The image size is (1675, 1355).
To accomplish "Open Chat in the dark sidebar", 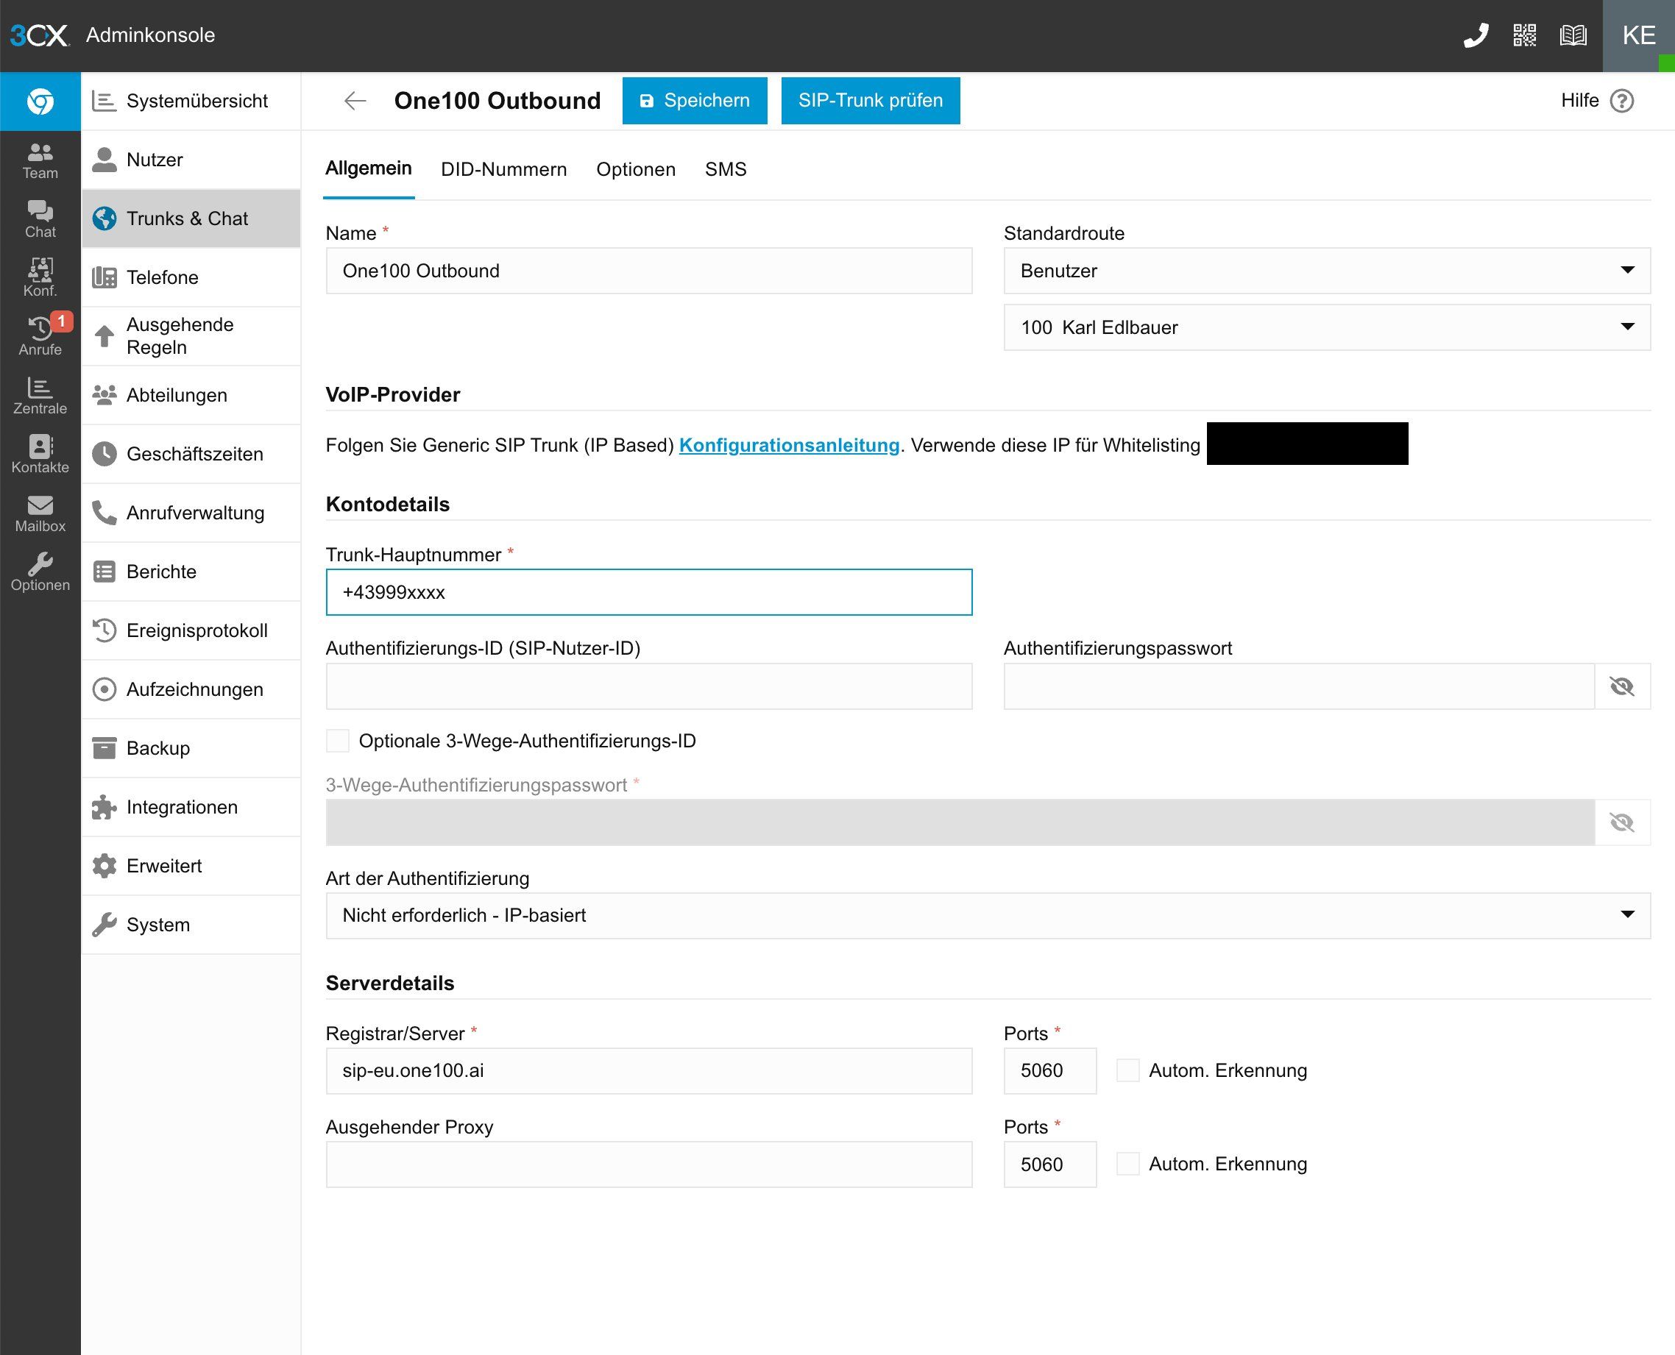I will 40,219.
